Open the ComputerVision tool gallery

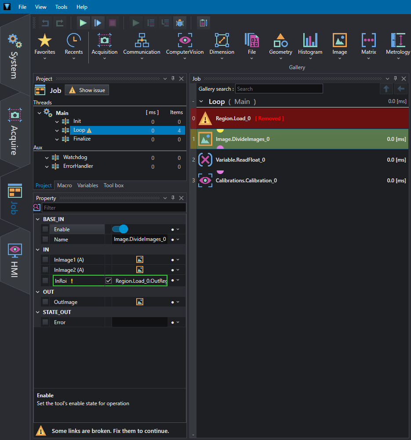pos(185,46)
